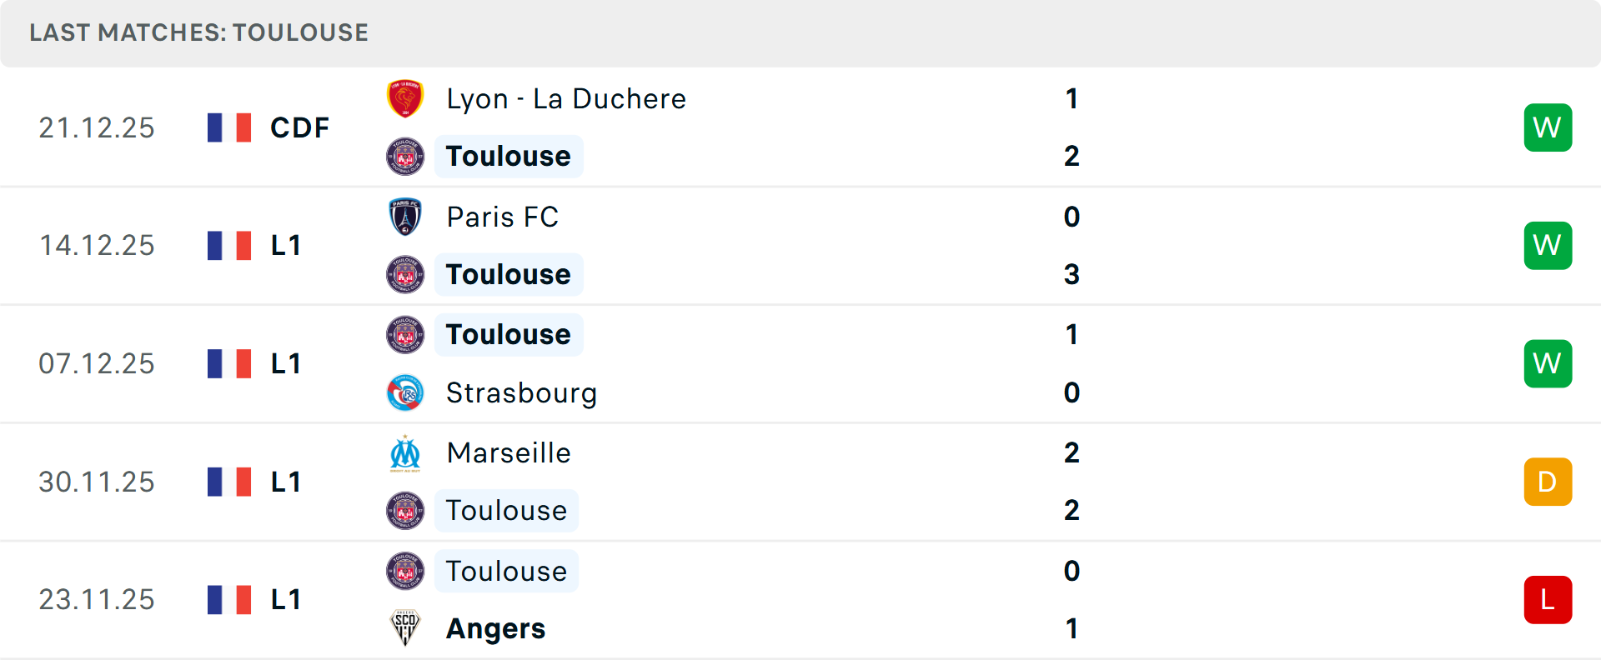Open the Lyon - La Duchere team link
The height and width of the screenshot is (660, 1601).
point(566,99)
